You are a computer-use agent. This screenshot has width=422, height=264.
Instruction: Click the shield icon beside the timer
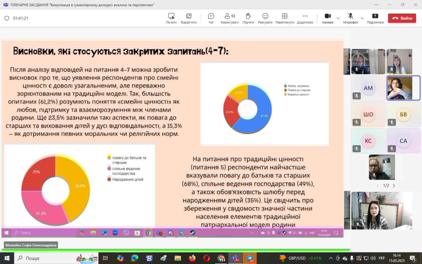click(7, 18)
